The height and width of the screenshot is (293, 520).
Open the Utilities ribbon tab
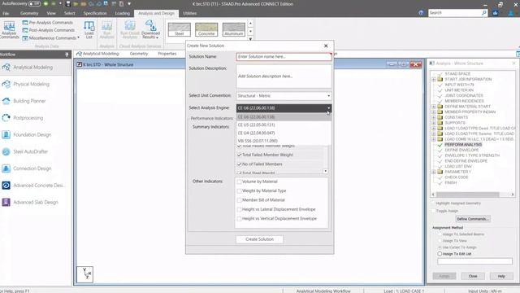click(189, 13)
